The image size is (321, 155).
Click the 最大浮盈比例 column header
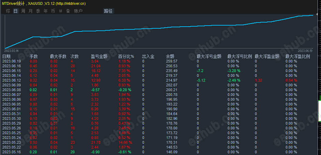coord(298,57)
